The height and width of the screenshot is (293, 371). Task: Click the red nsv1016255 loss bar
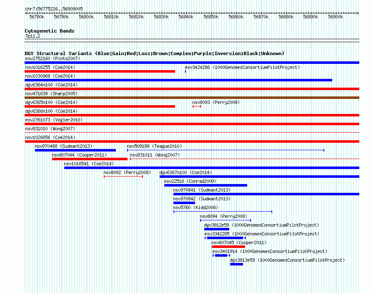coord(100,71)
